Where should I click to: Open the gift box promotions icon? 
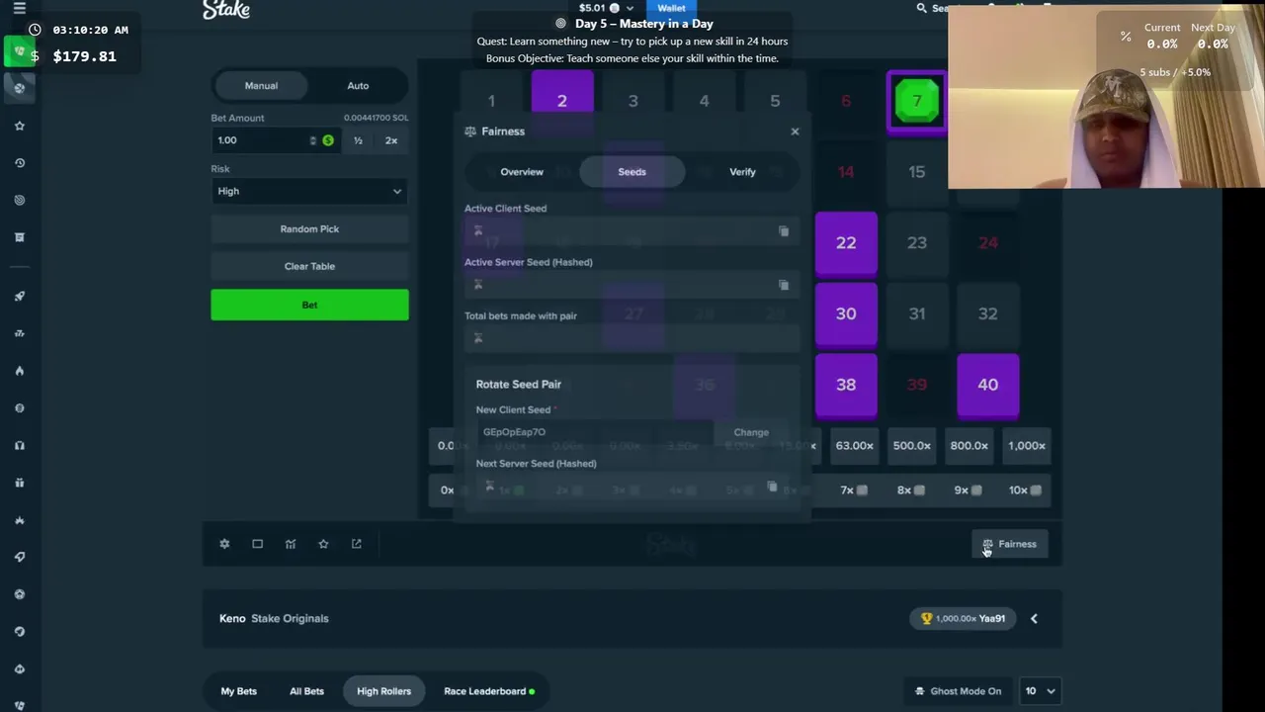(x=19, y=483)
